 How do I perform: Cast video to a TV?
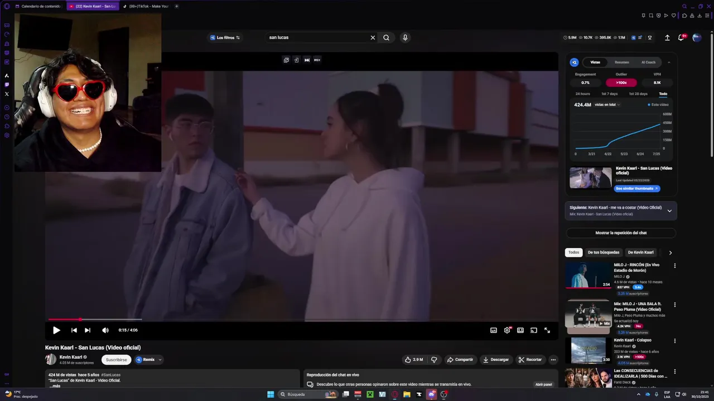pos(534,330)
